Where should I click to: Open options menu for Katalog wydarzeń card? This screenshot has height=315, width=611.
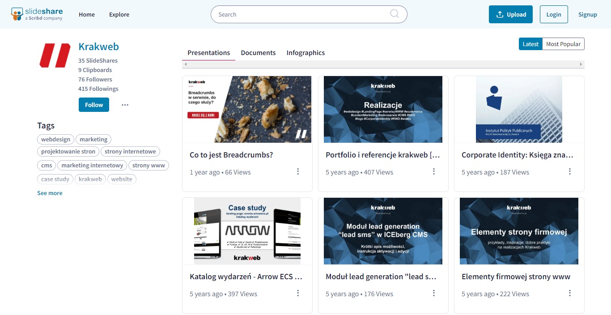pyautogui.click(x=298, y=293)
